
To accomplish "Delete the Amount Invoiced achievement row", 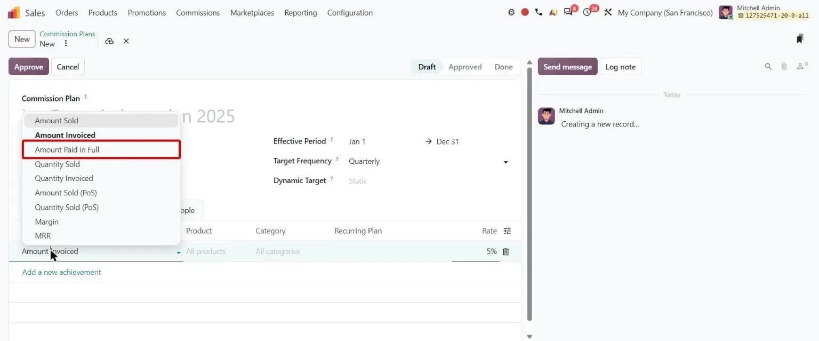I will tap(506, 251).
